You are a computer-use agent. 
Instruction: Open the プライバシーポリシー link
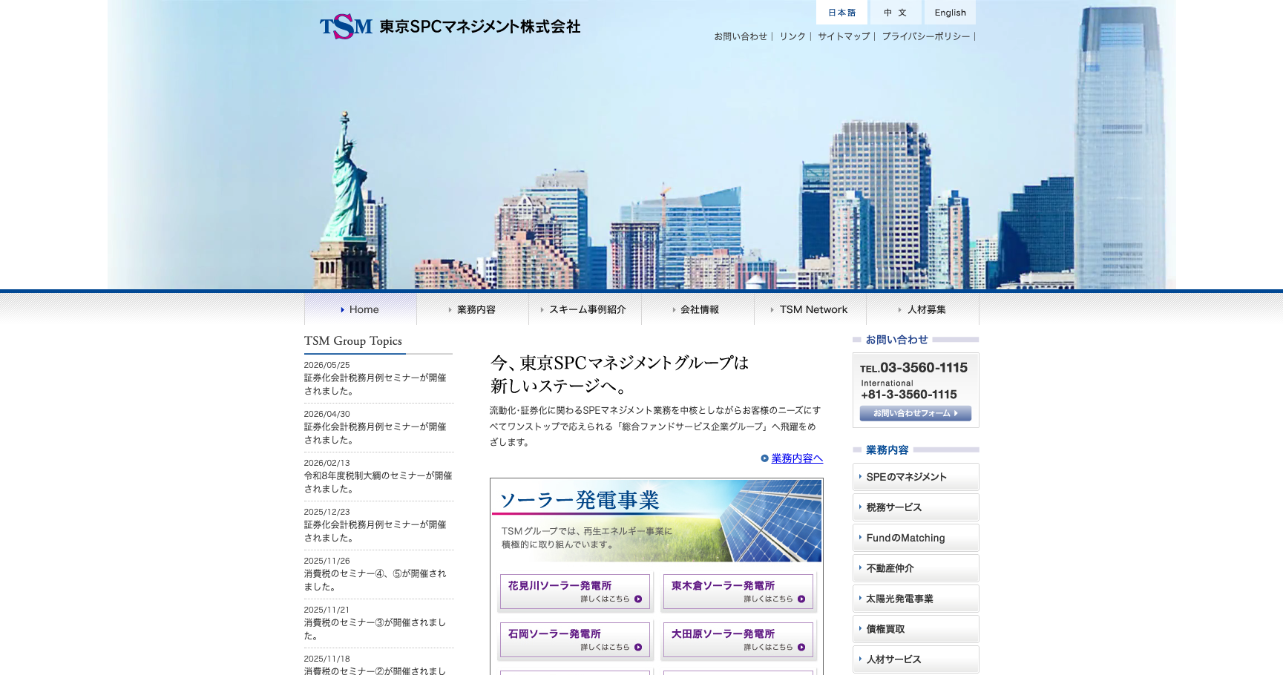(926, 36)
